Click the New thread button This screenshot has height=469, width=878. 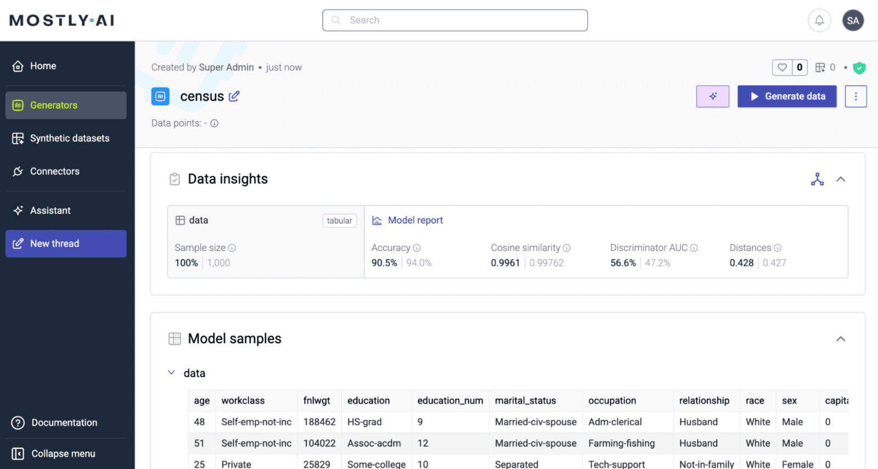pos(66,244)
